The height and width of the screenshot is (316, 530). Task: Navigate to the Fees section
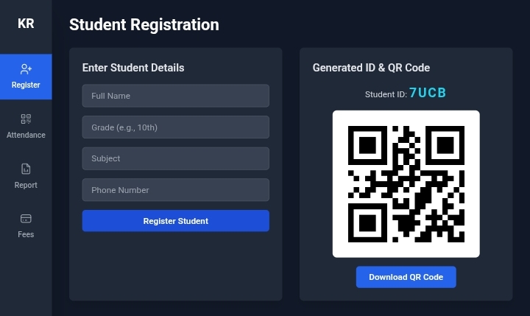click(26, 225)
